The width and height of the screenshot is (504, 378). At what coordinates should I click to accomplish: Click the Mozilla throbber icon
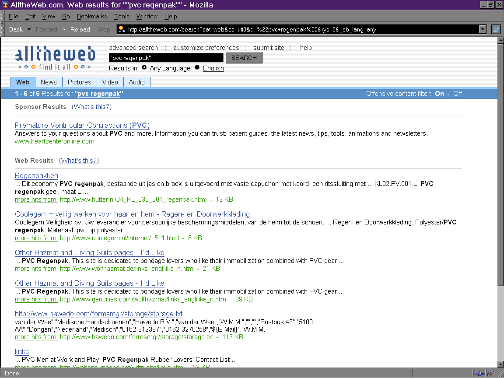[x=496, y=29]
